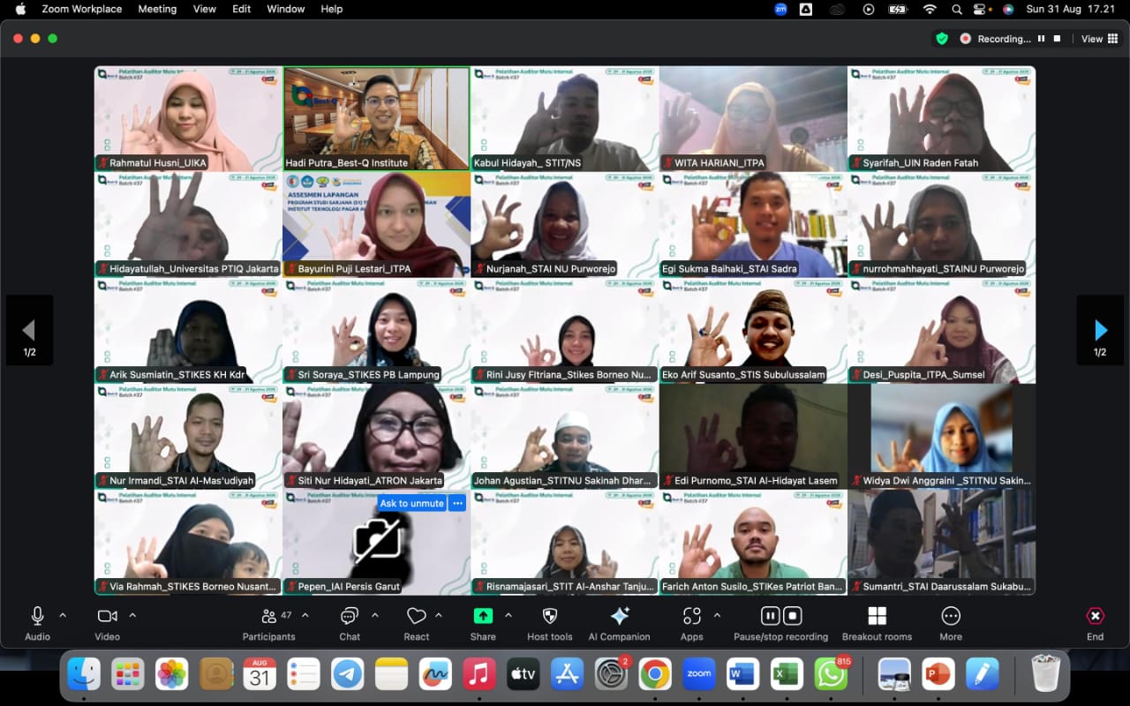Click Ask to unmute button

pos(411,503)
